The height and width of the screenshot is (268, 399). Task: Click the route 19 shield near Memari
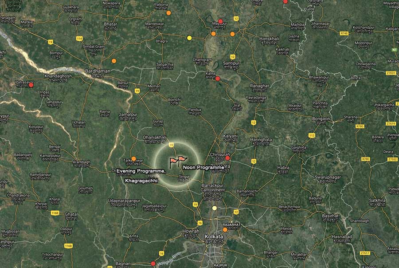point(137,91)
